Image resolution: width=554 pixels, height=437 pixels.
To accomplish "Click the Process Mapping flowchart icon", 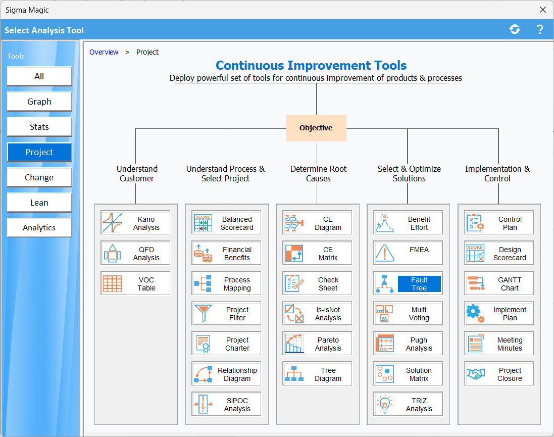I will (203, 283).
